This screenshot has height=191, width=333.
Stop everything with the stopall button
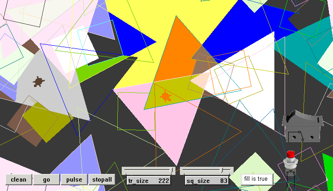(x=102, y=179)
